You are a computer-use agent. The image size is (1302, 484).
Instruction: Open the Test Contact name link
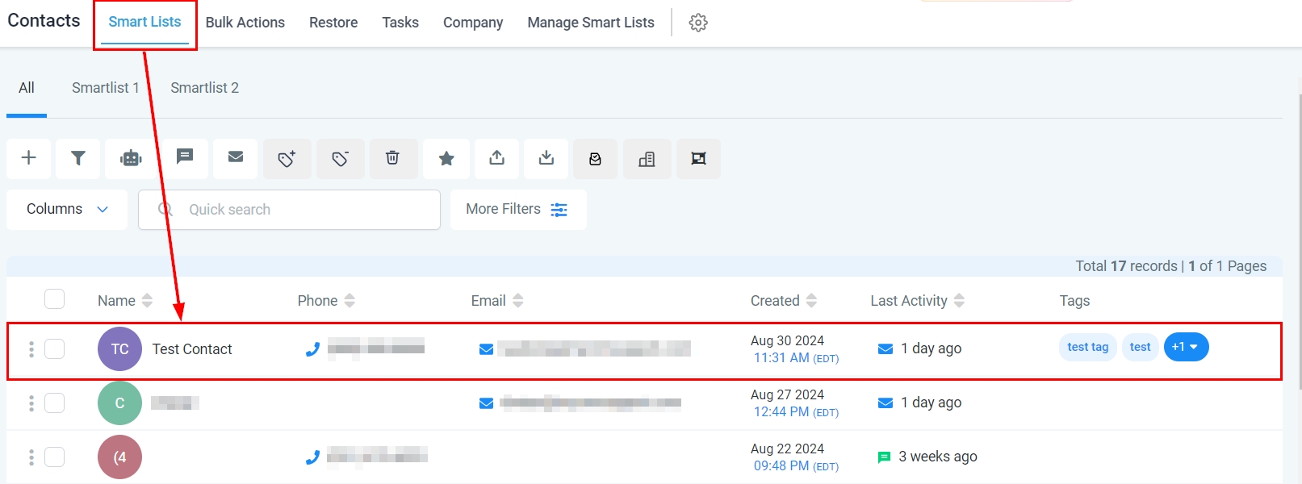(x=192, y=349)
